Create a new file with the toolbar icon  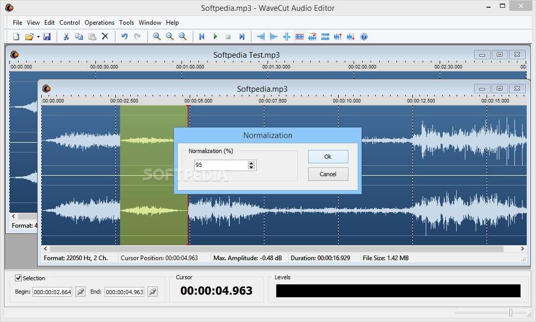16,37
